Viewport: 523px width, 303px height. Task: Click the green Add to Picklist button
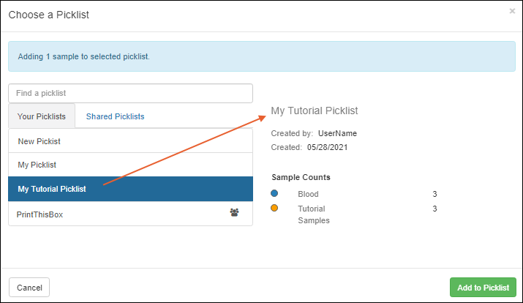[483, 288]
